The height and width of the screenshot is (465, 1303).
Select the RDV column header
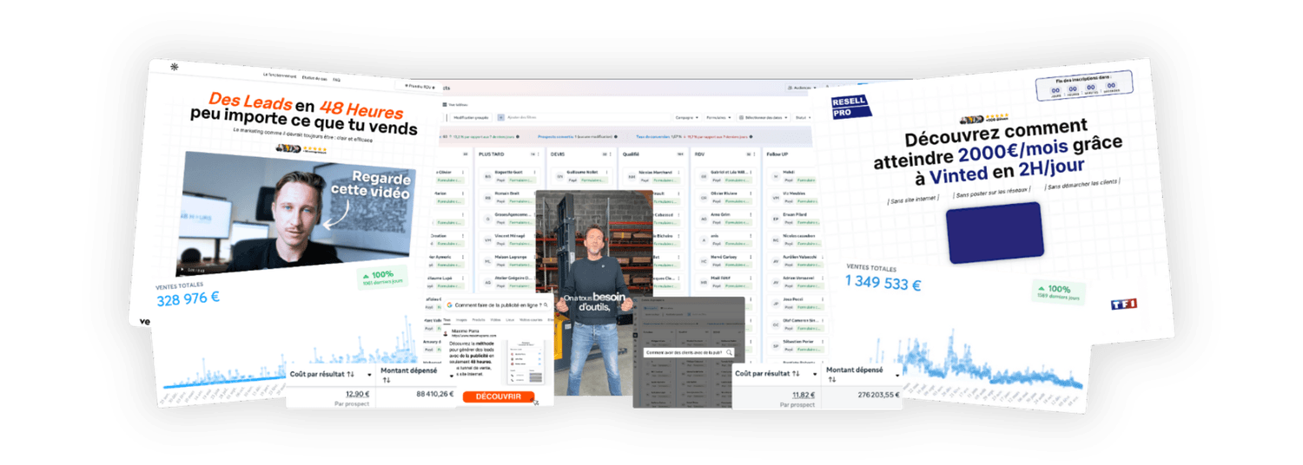coord(700,154)
